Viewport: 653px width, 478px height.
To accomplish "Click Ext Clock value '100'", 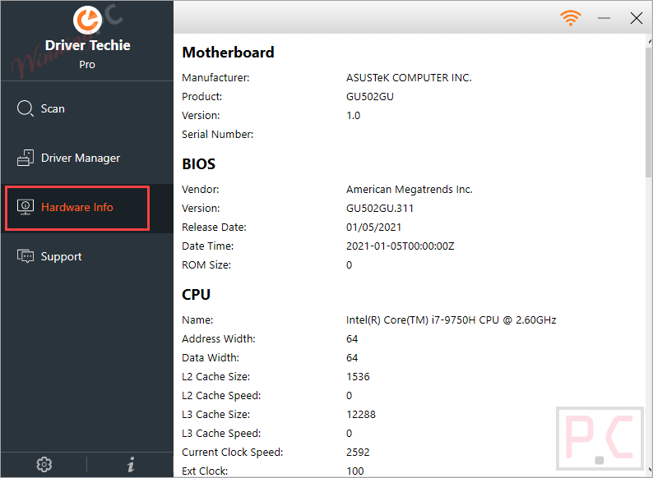I will 354,471.
